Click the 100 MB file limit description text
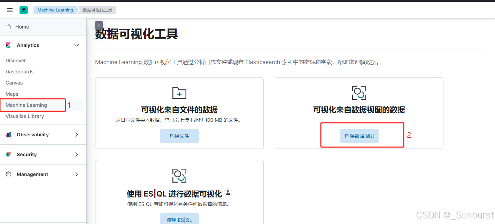Viewport: 495px width, 224px height. tap(179, 120)
